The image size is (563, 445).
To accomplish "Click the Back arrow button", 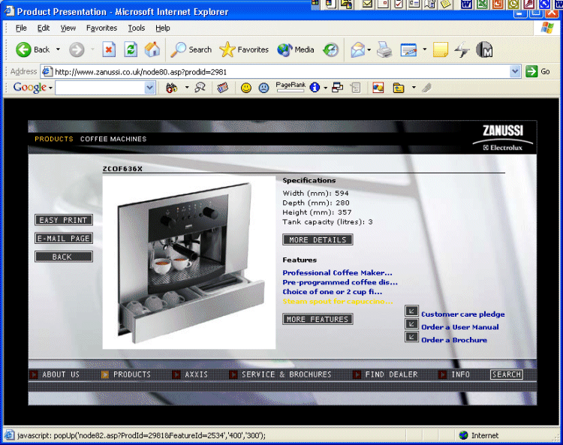I will coord(24,50).
